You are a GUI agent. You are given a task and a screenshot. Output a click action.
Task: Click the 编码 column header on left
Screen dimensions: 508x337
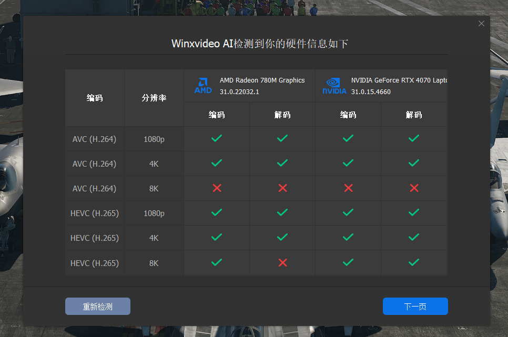coord(95,98)
